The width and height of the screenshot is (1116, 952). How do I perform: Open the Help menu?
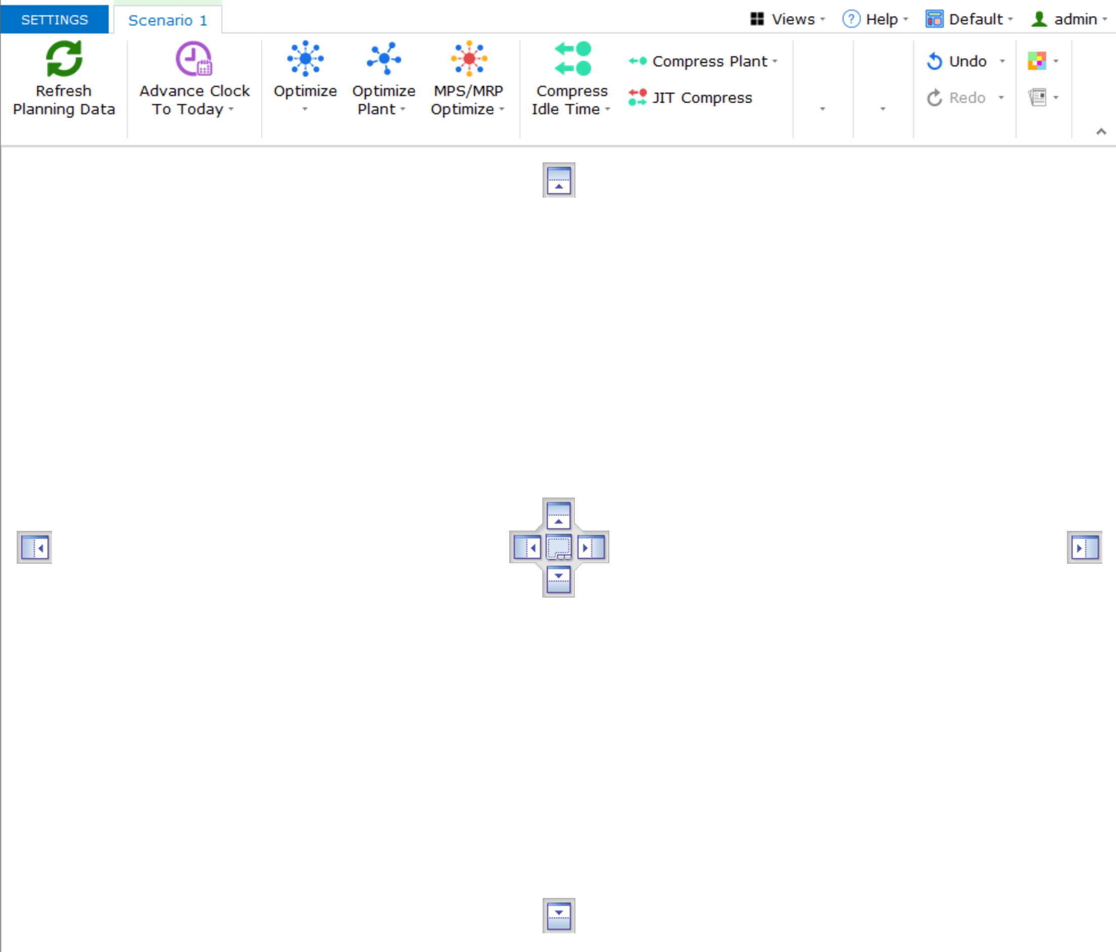point(875,19)
